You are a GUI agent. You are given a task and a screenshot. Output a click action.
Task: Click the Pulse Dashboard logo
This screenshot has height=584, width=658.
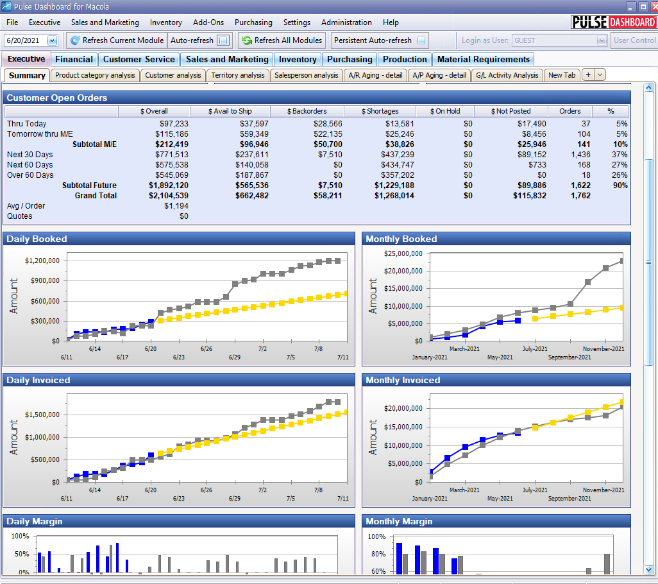(613, 22)
